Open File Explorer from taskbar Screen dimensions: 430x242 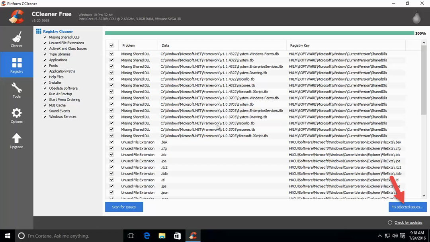[x=162, y=236]
